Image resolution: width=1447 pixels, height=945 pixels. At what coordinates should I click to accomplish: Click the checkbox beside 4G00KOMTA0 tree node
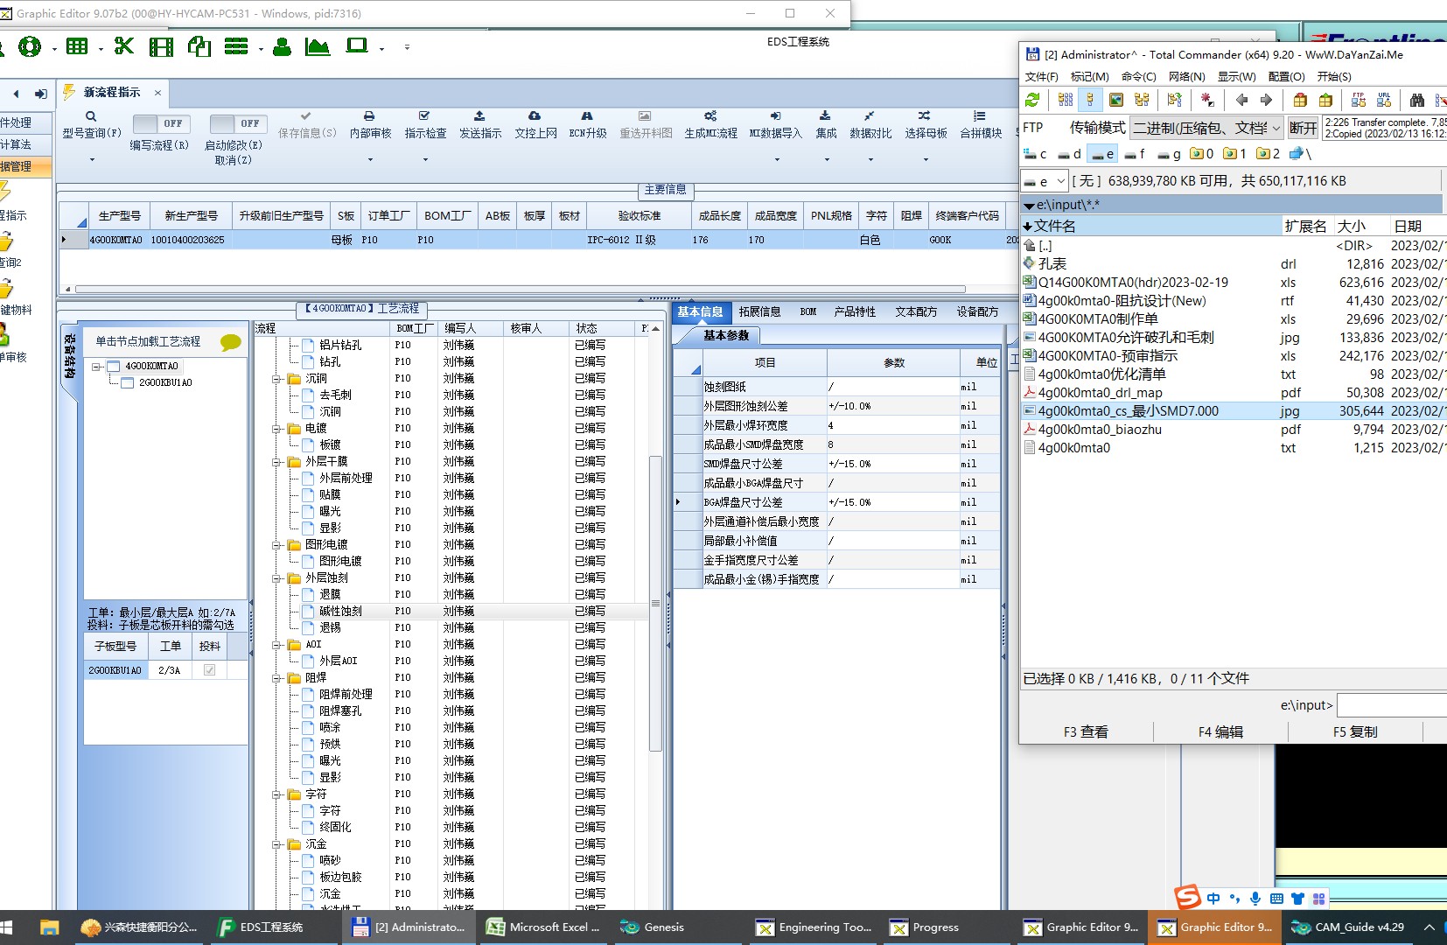click(113, 367)
